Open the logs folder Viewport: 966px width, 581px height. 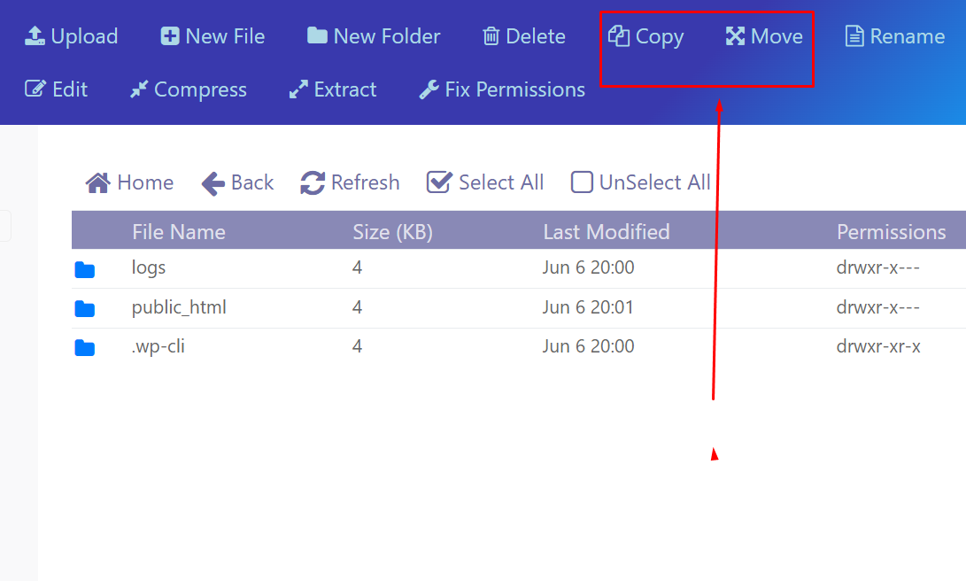click(x=149, y=267)
